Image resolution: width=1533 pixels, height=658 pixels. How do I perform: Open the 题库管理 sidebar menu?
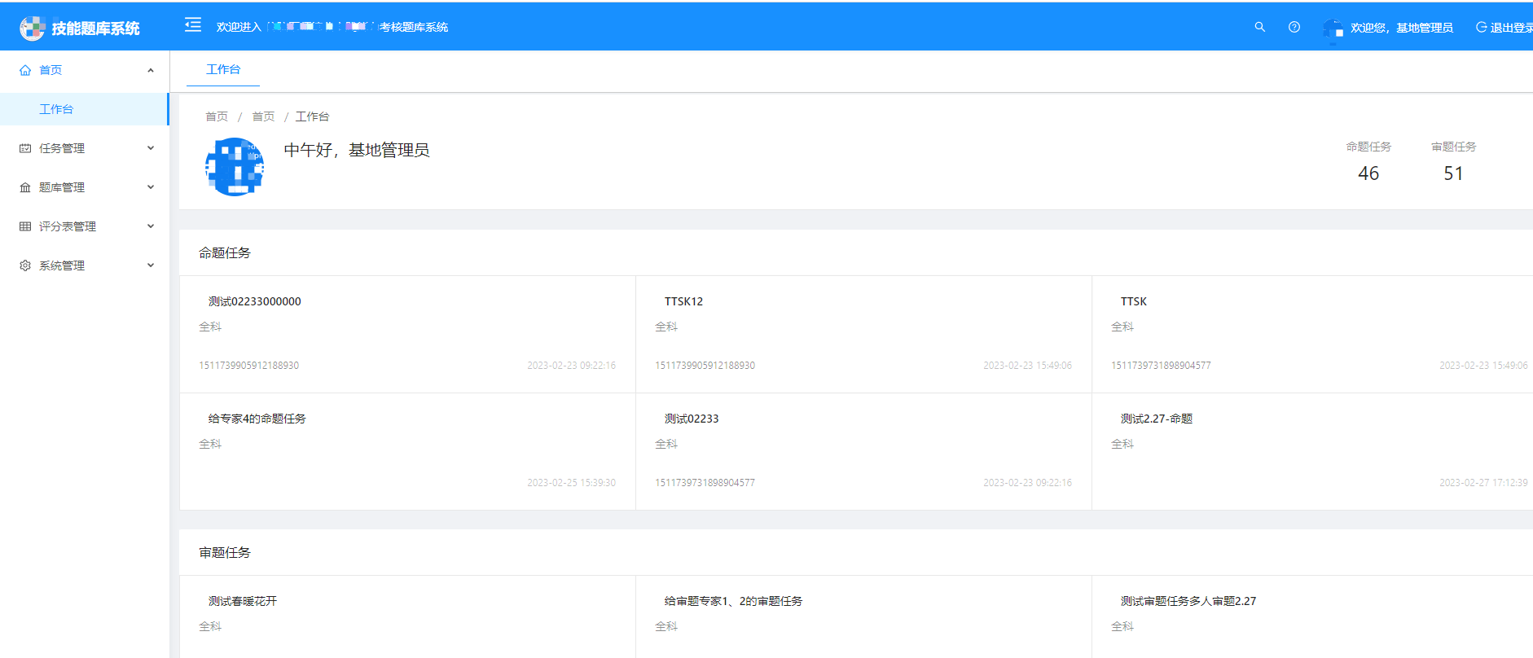click(x=85, y=187)
